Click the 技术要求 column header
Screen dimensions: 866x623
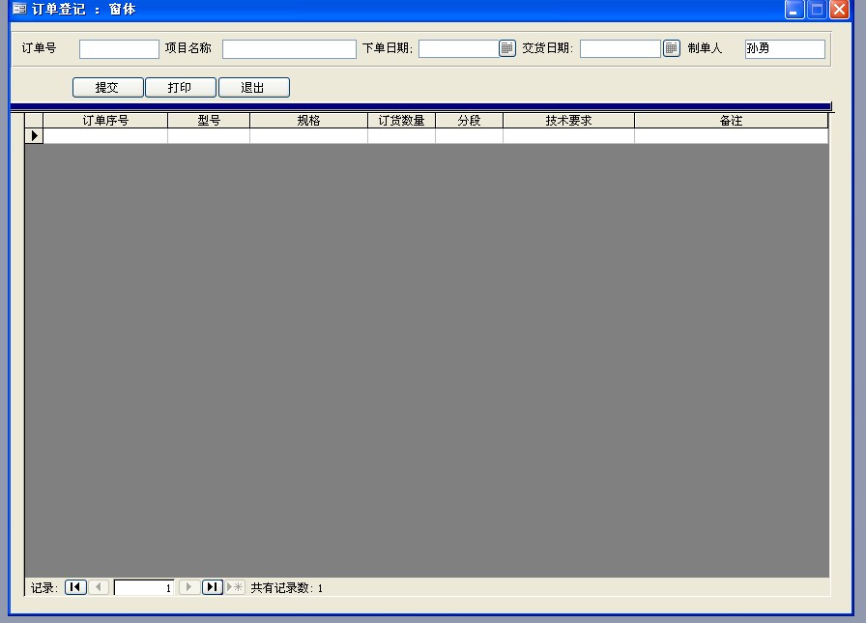click(x=568, y=121)
